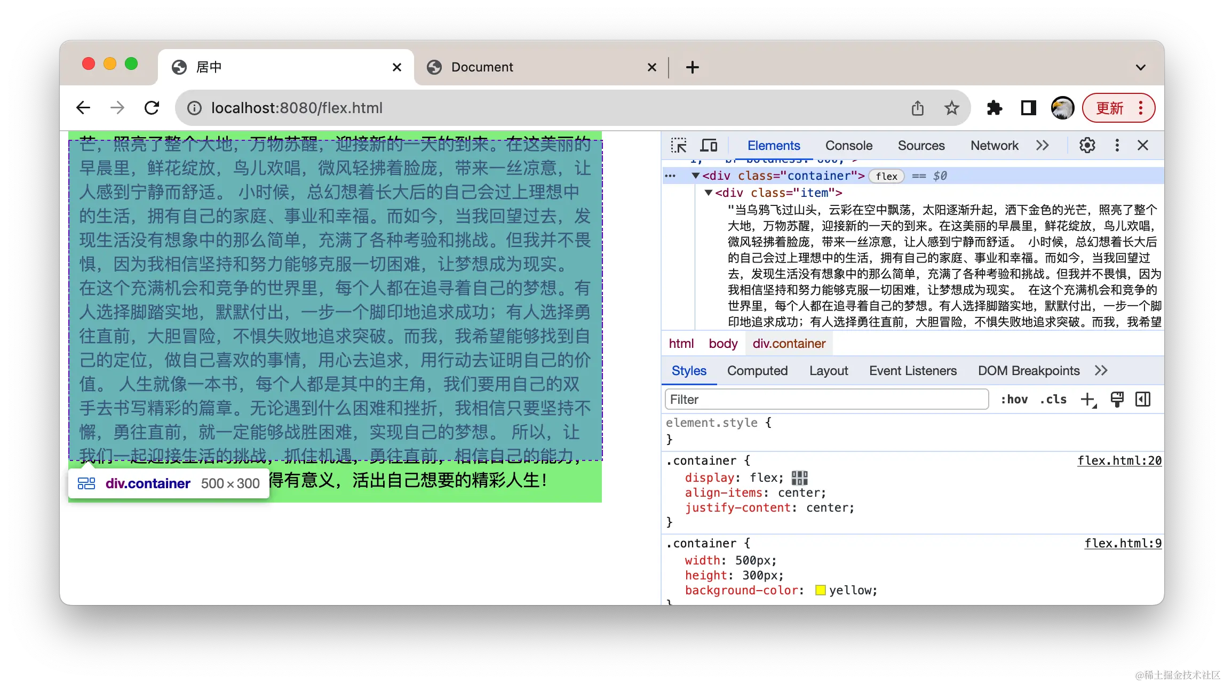Toggle the rendering emulations paintbrush icon

click(x=1117, y=400)
